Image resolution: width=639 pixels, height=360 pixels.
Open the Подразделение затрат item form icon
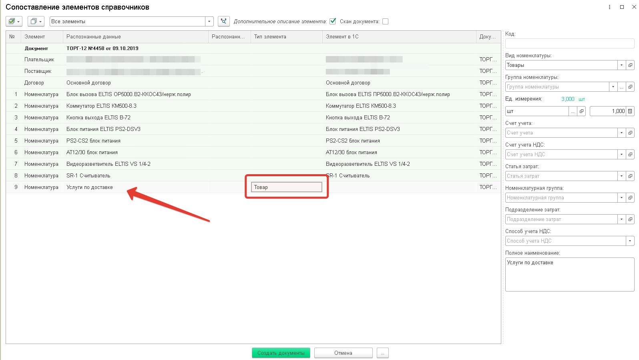pyautogui.click(x=630, y=219)
